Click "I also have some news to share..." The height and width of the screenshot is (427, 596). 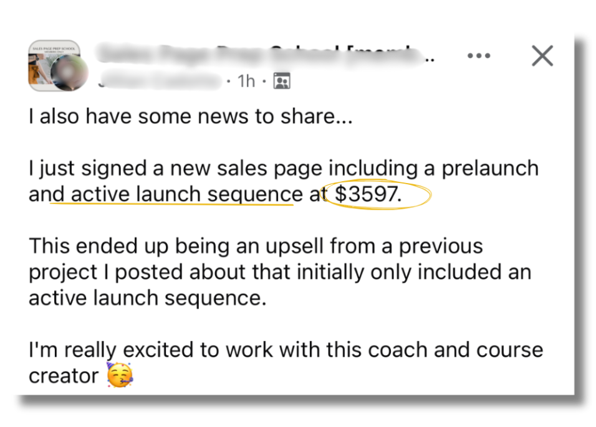[190, 116]
